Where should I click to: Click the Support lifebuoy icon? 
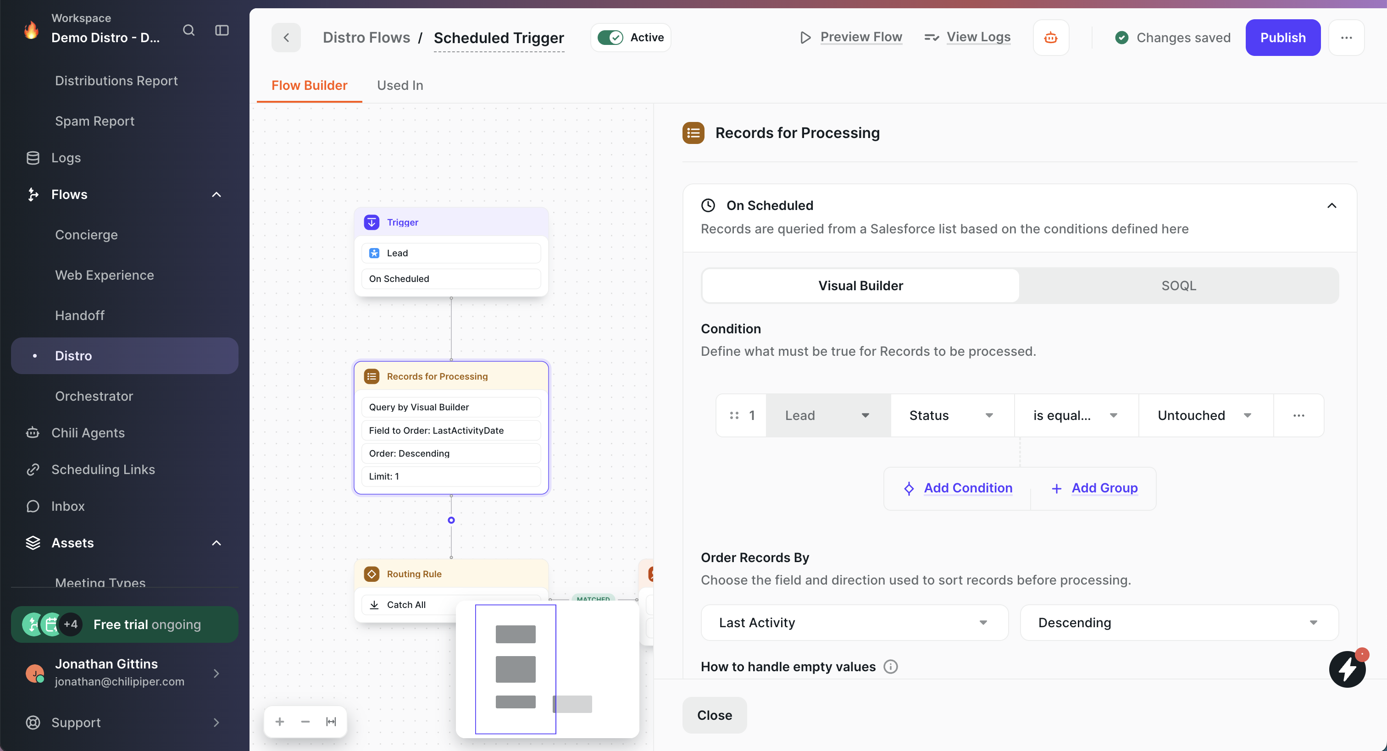[x=33, y=723]
